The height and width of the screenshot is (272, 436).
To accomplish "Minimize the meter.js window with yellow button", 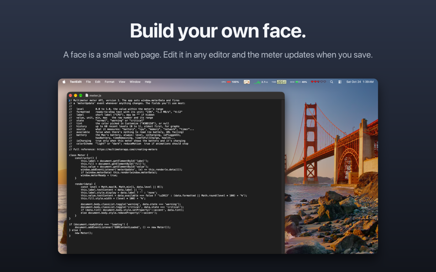I will pos(76,96).
